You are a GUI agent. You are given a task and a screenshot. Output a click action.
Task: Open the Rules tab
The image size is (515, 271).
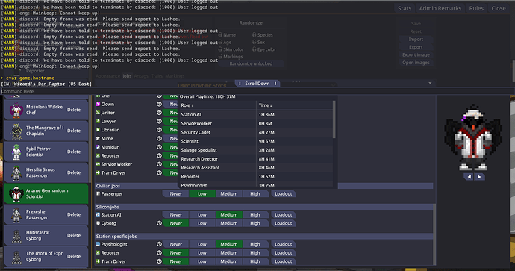coord(476,8)
